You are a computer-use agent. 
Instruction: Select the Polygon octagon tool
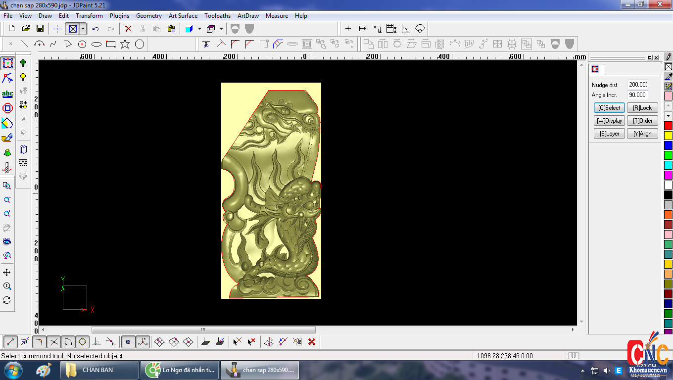140,44
